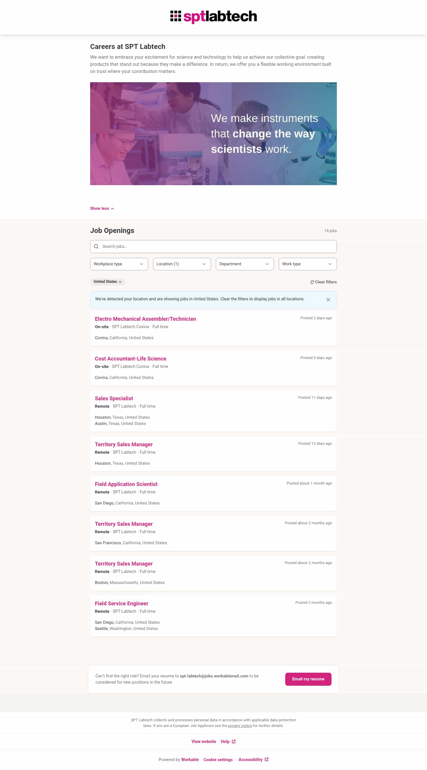Focus the Search jobs input field
427x770 pixels.
click(x=213, y=247)
